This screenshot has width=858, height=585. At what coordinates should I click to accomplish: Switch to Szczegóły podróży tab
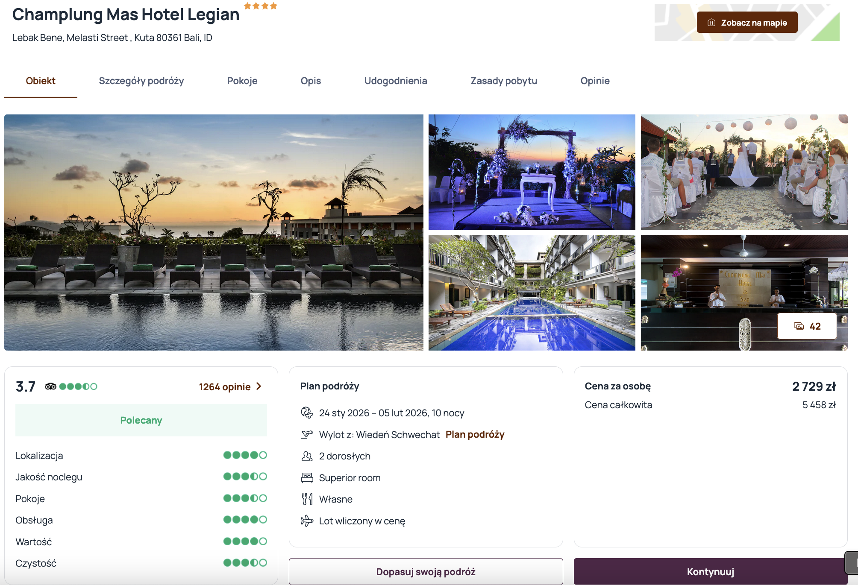(x=141, y=81)
